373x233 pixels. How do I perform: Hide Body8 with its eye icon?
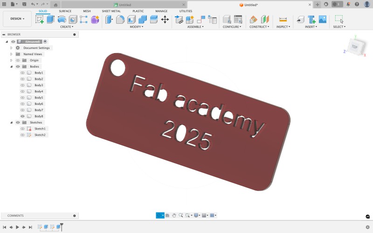click(22, 116)
